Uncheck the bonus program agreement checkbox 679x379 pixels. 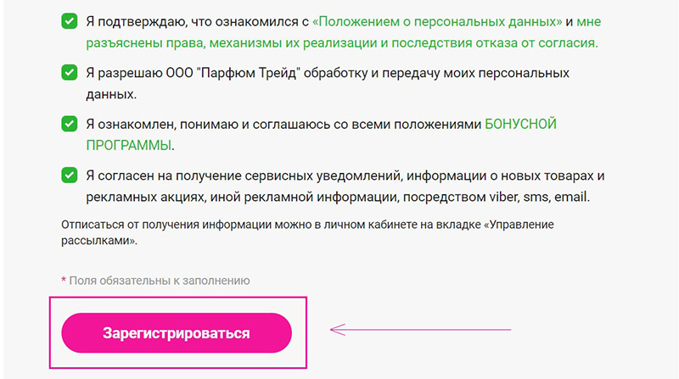70,125
